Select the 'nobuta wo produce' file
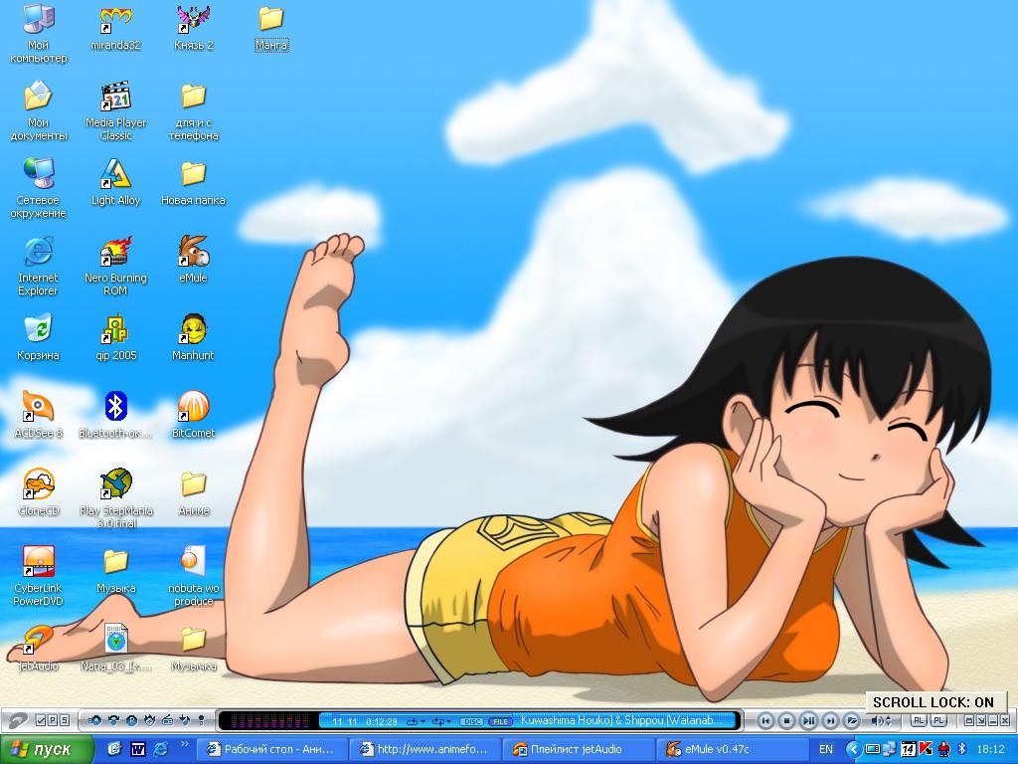Viewport: 1018px width, 764px height. coord(194,576)
